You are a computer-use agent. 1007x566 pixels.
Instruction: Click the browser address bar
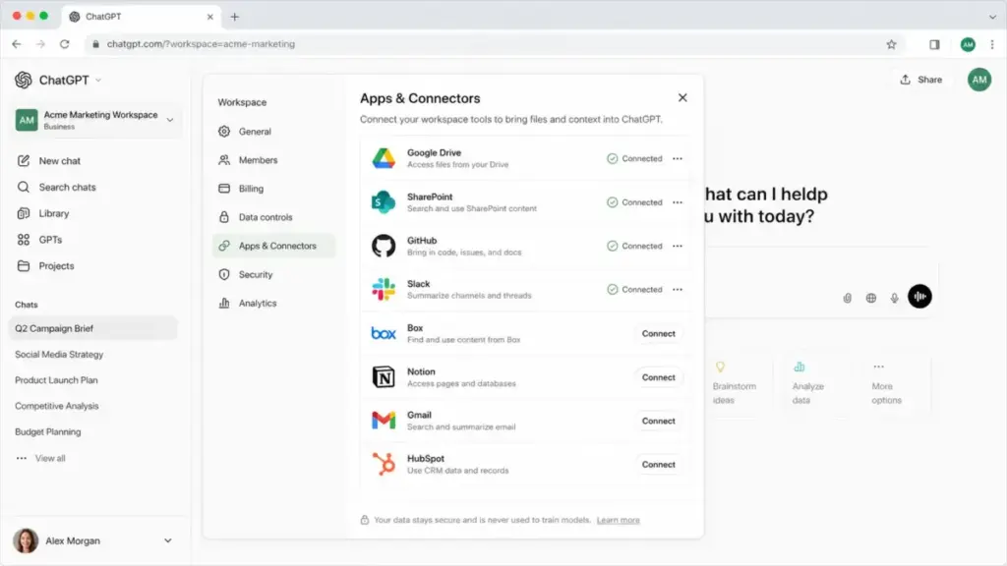[x=495, y=44]
